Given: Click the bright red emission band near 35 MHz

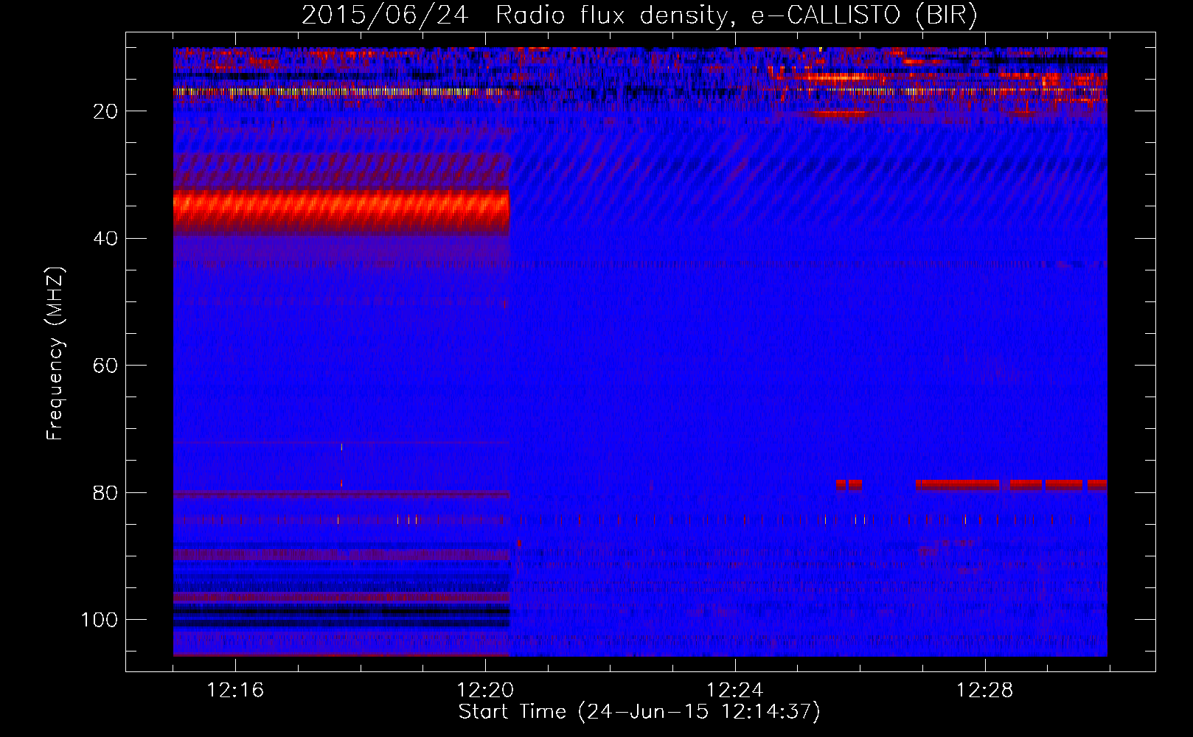Looking at the screenshot, I should (x=341, y=211).
